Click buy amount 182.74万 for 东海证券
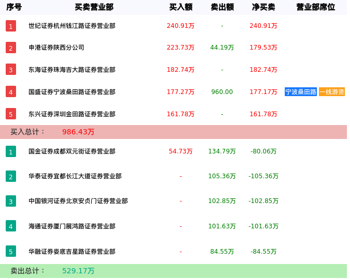The height and width of the screenshot is (279, 350). pos(181,70)
